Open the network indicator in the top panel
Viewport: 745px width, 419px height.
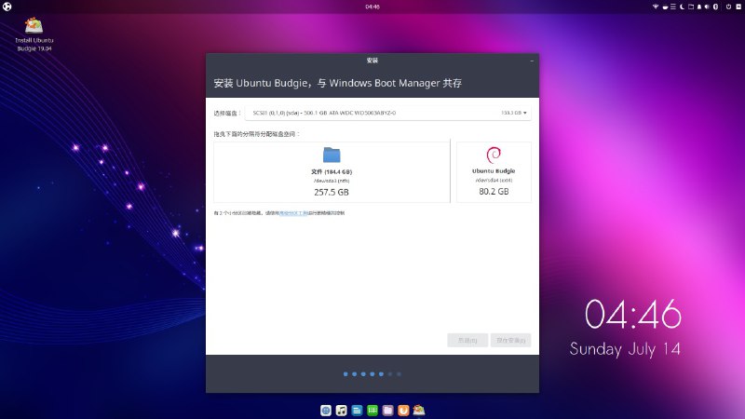656,7
